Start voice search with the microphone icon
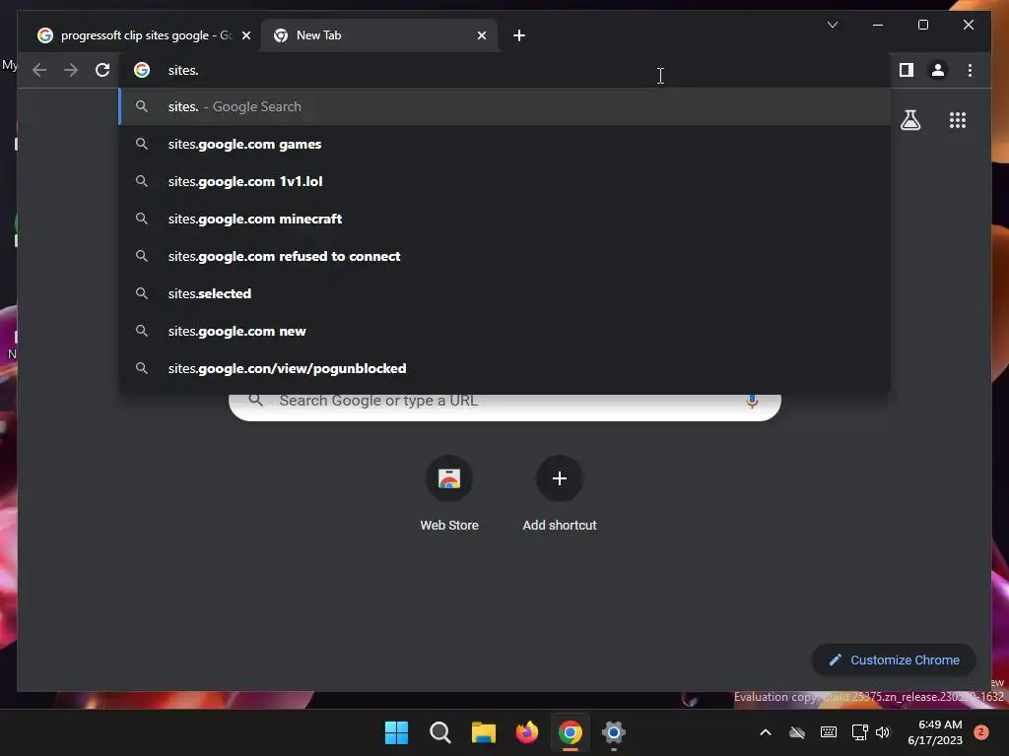1009x756 pixels. [x=752, y=402]
